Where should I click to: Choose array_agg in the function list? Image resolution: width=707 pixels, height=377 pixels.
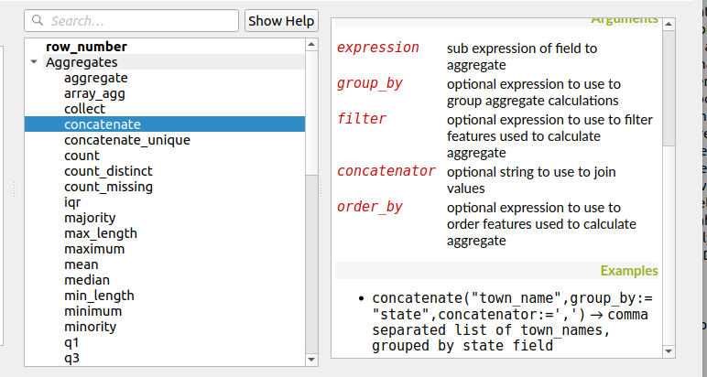(94, 93)
